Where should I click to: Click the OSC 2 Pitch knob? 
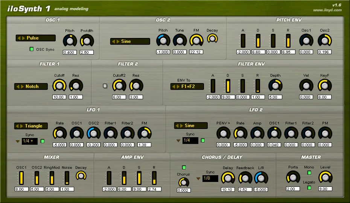tap(163, 41)
